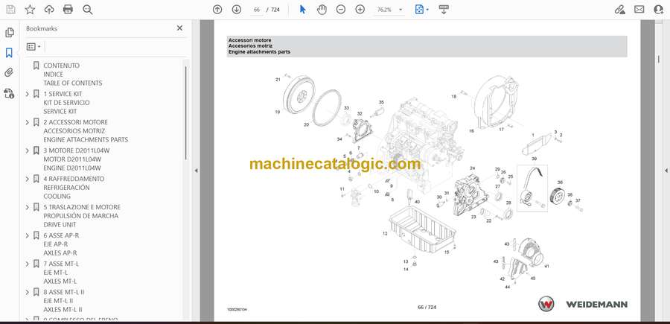The image size is (670, 324).
Task: Zoom in with plus button
Action: tap(360, 10)
